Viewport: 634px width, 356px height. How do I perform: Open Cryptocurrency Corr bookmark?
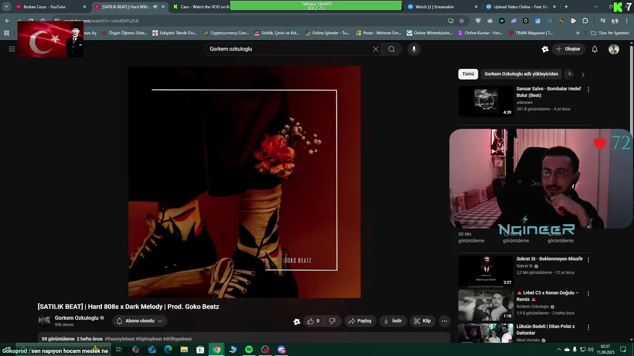[226, 33]
